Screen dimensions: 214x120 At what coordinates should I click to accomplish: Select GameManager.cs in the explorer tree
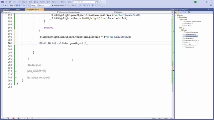tap(190, 34)
